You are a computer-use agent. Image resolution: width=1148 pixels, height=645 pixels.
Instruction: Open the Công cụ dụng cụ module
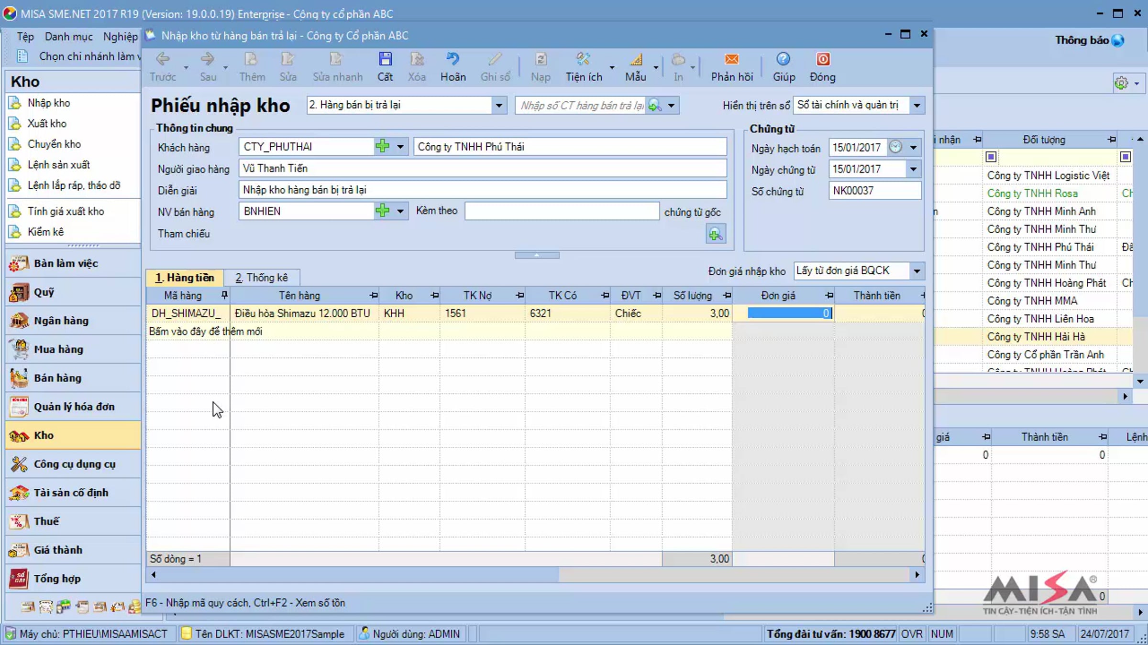pos(73,464)
